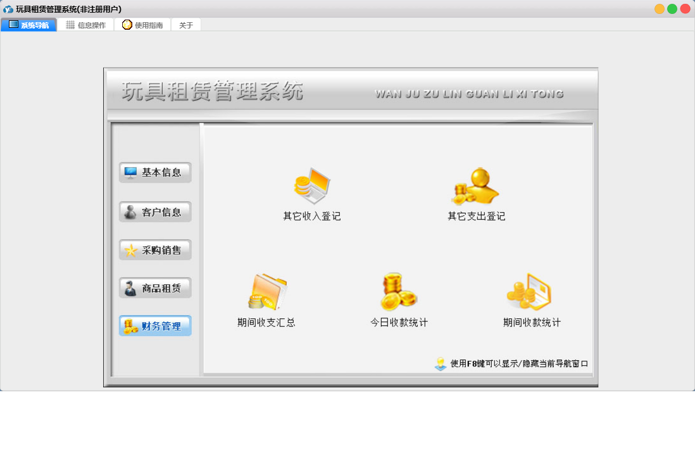Open the 信息操作 menu tab
This screenshot has width=695, height=450.
[x=86, y=25]
